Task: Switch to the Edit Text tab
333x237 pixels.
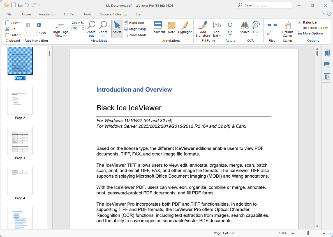Action: click(x=70, y=14)
